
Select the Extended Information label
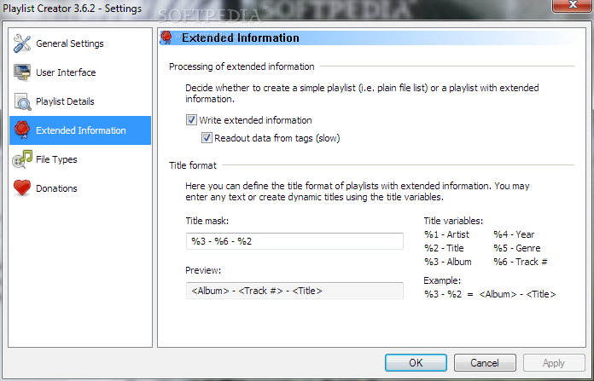pos(81,130)
